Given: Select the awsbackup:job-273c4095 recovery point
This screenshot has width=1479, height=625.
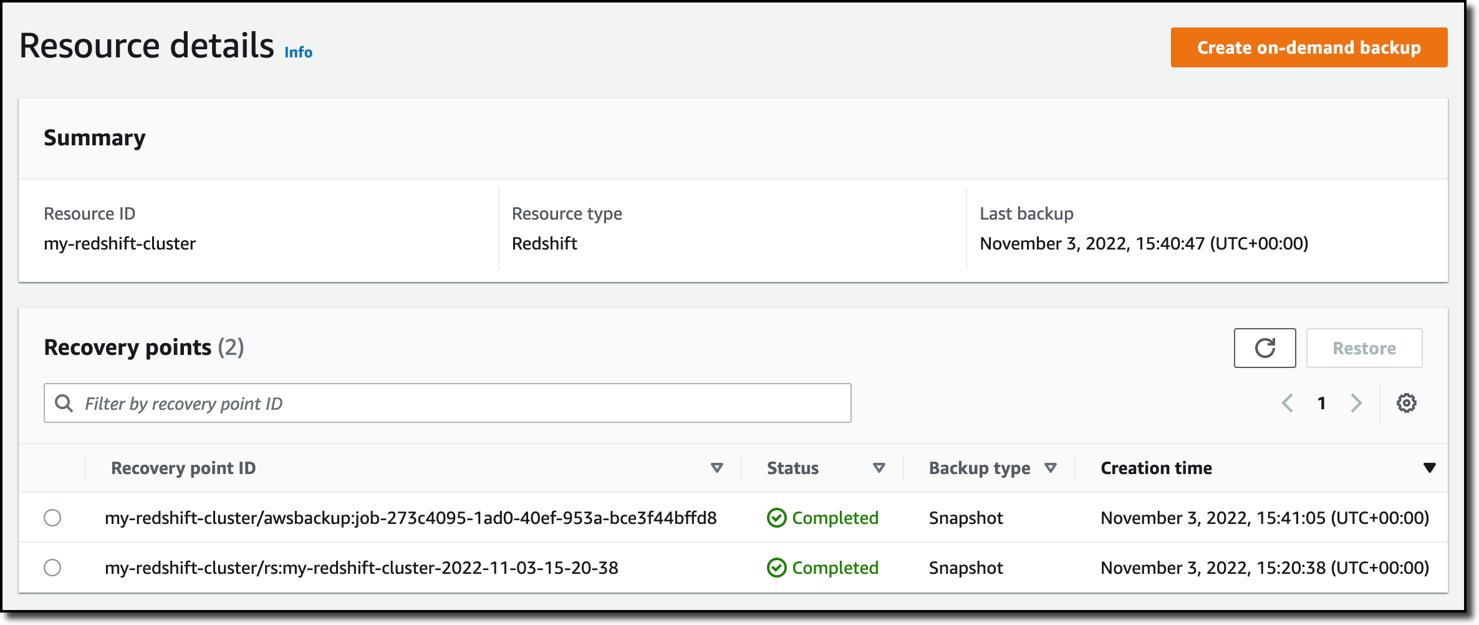Looking at the screenshot, I should 52,518.
